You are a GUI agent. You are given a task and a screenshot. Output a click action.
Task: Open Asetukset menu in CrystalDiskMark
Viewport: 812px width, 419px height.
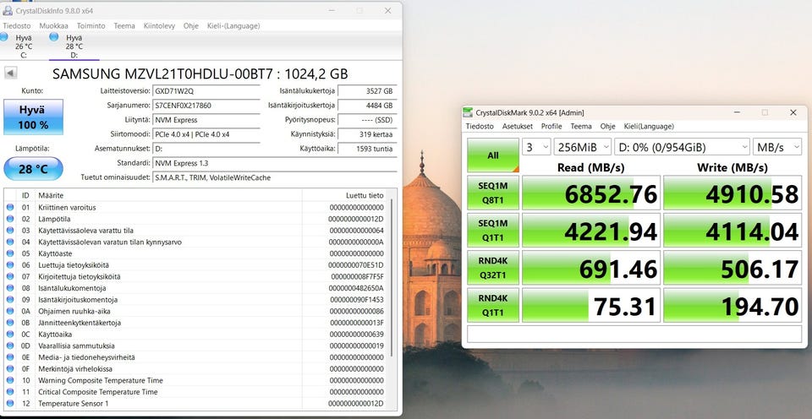[518, 126]
